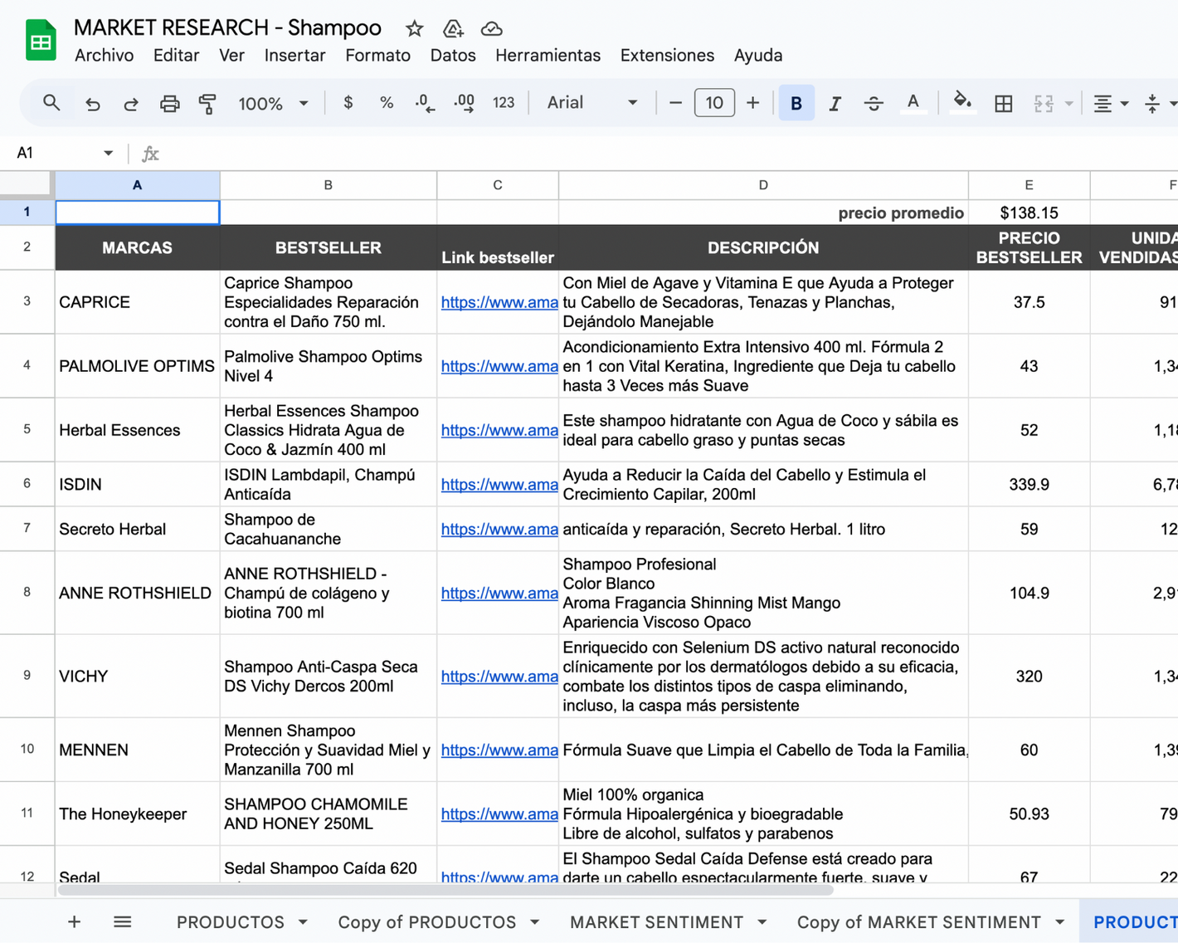Viewport: 1178px width, 943px height.
Task: Open the text color picker
Action: click(x=913, y=104)
